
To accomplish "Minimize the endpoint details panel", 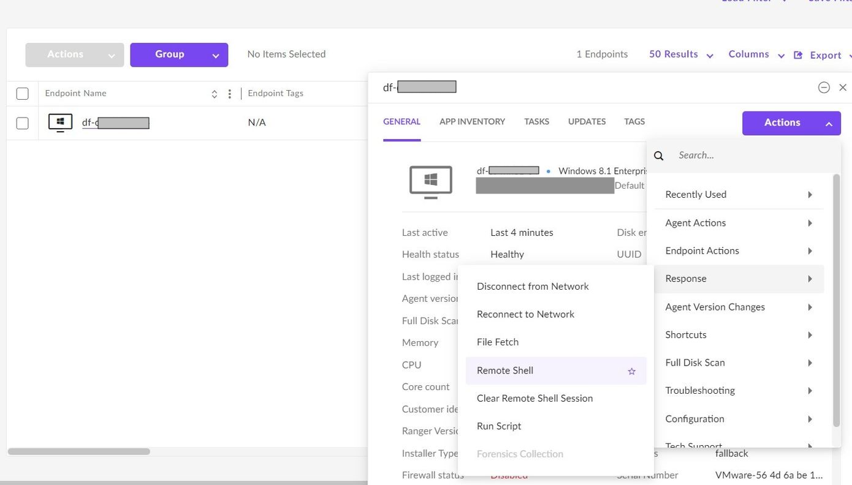I will click(x=824, y=88).
